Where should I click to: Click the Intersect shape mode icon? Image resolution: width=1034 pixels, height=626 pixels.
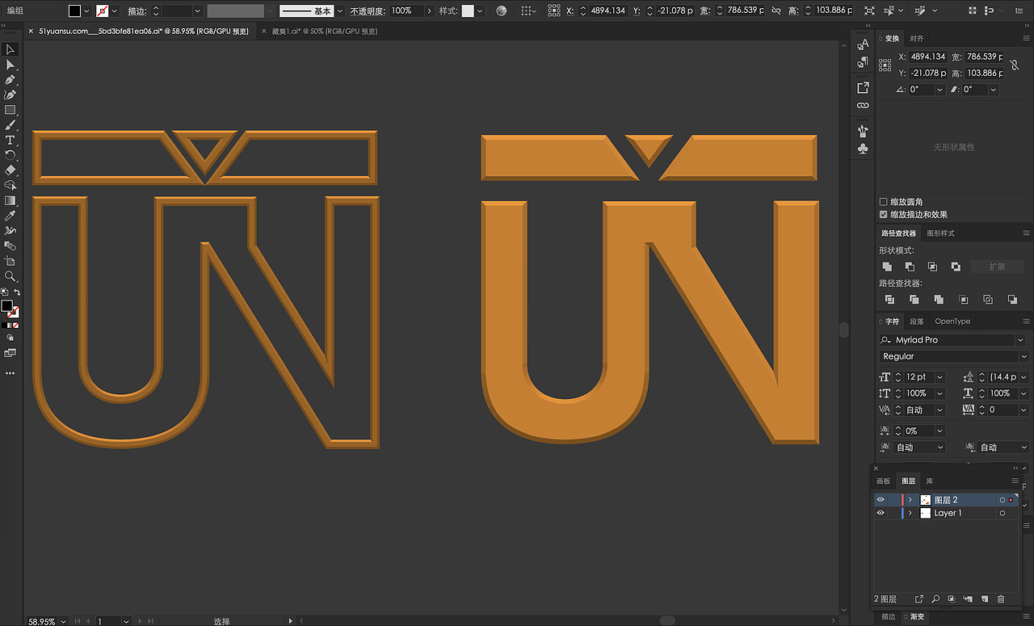pos(932,267)
